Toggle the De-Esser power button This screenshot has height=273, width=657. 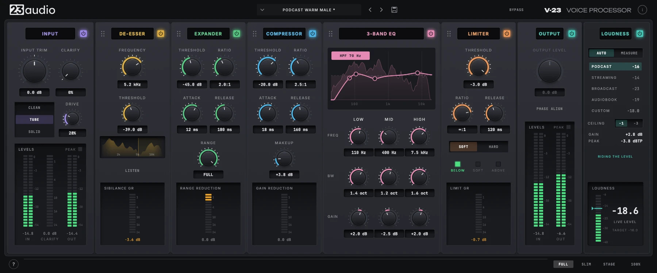161,34
